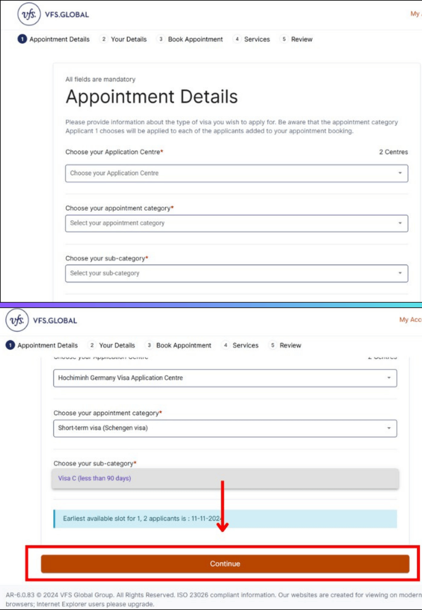Screen dimensions: 422x610
Task: Click the VFS Global logo in upper screenshot
Action: click(29, 15)
